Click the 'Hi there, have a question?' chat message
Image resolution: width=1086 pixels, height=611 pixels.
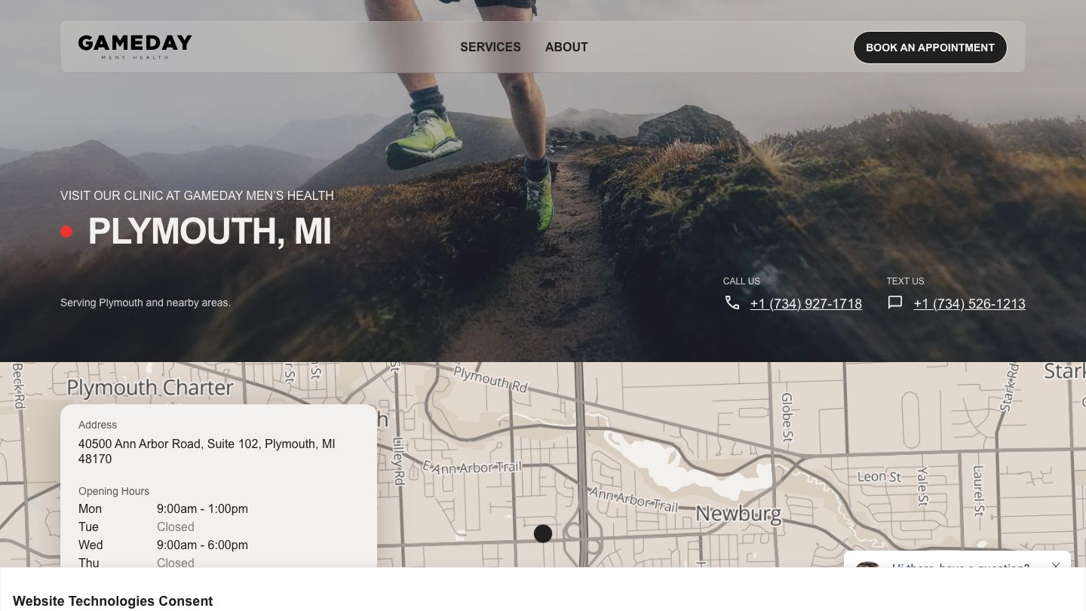tap(961, 566)
